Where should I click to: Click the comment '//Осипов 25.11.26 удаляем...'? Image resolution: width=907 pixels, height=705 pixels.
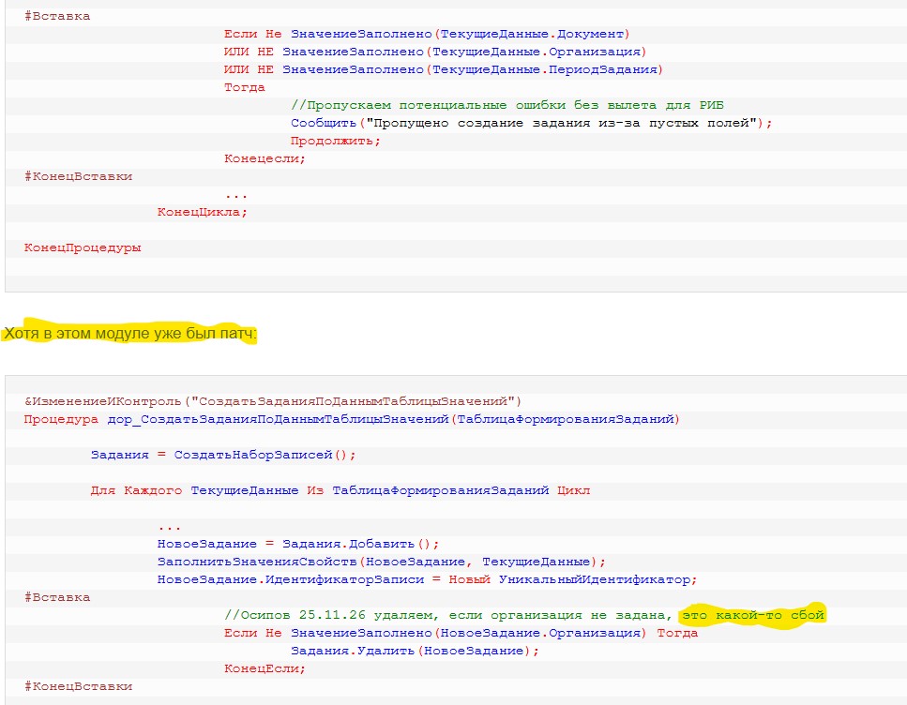524,615
